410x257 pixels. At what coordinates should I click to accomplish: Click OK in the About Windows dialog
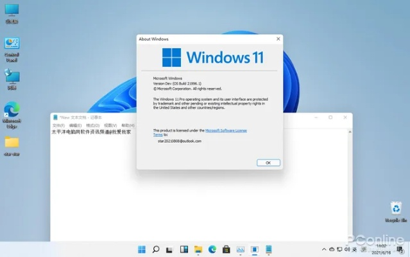268,163
